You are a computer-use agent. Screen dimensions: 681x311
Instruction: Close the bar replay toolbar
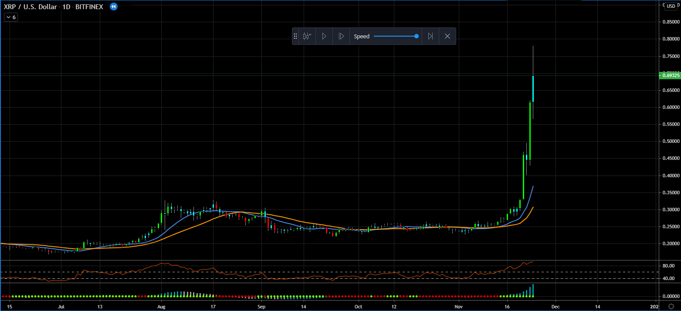pos(447,37)
